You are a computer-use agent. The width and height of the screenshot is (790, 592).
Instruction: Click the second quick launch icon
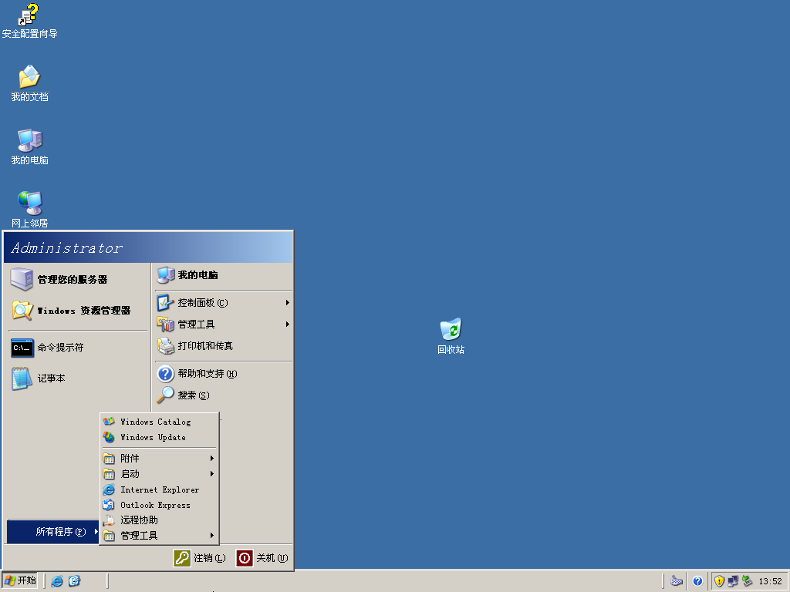[74, 581]
